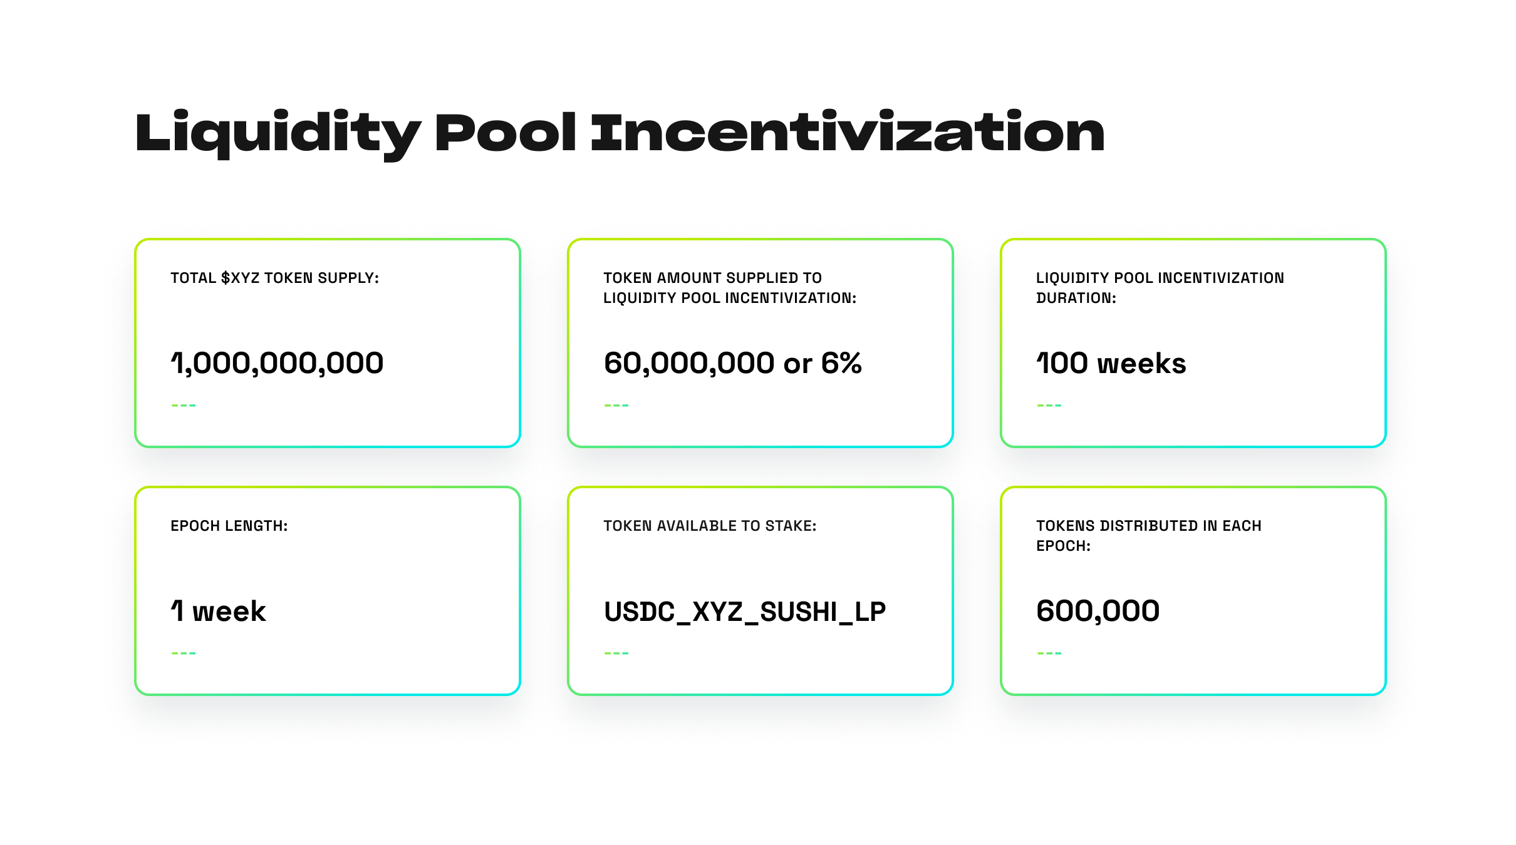Click the Liquidity Pool Incentivization heading
The image size is (1516, 845).
620,133
